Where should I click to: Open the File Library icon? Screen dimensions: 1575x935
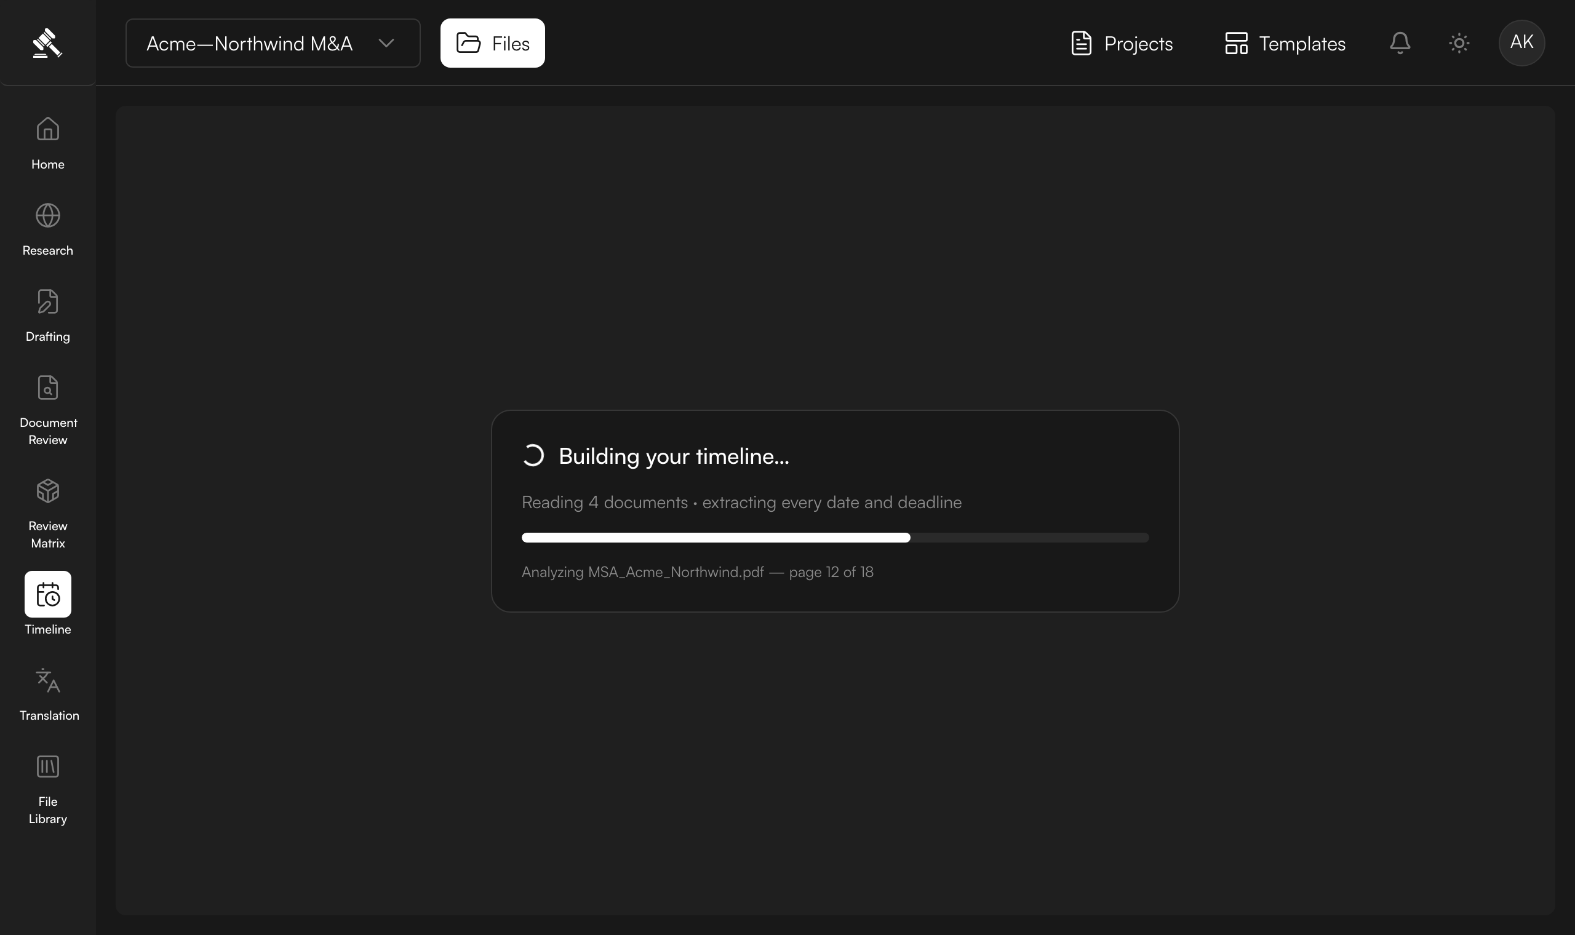[x=48, y=767]
